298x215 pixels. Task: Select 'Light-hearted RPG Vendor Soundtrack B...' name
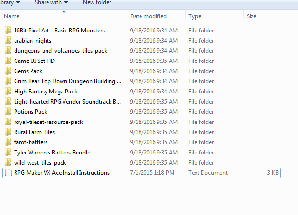click(x=67, y=102)
